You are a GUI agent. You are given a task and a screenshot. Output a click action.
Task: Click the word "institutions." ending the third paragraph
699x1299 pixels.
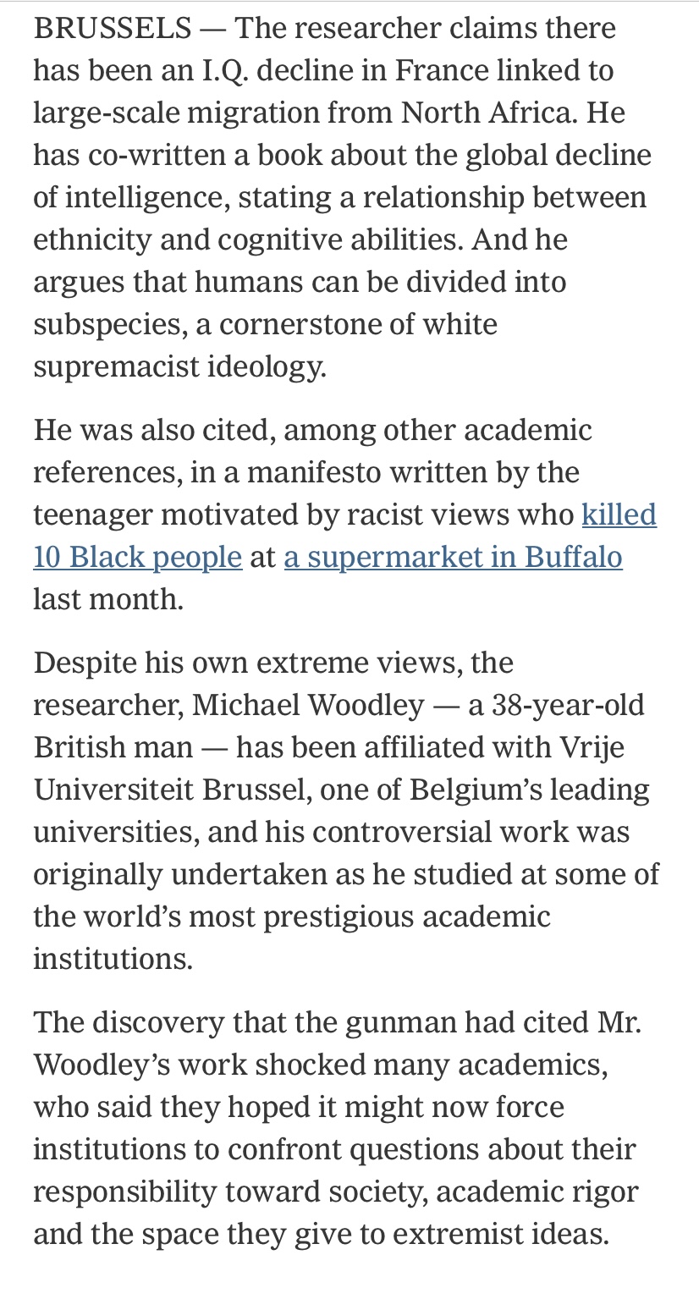(113, 959)
